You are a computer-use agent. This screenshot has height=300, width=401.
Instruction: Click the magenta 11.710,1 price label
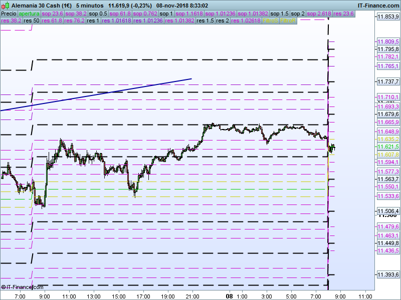pos(388,97)
